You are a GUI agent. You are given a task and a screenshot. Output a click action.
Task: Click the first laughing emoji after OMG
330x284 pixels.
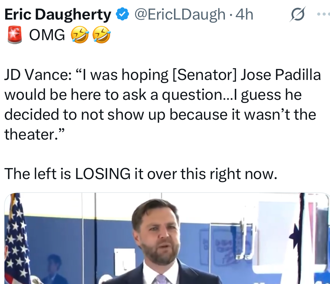(80, 35)
